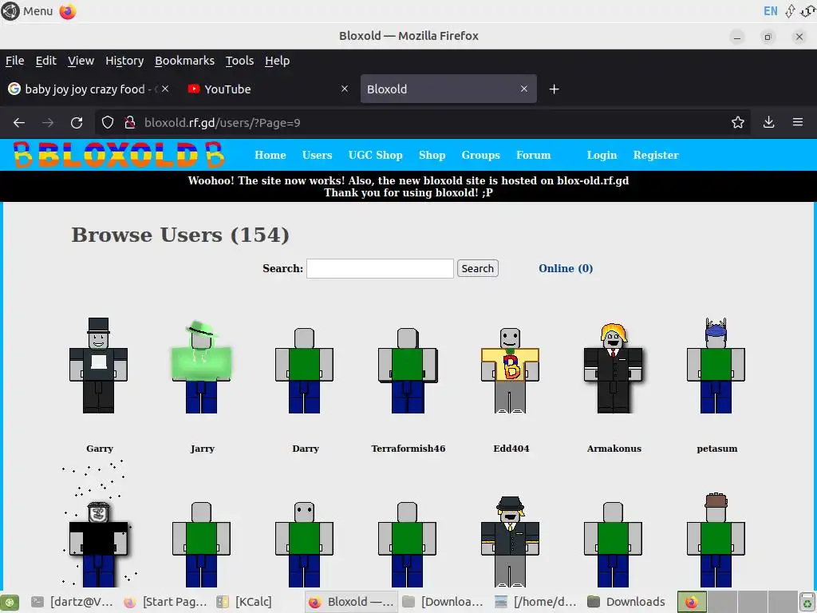Open the fedora-hat suited avatar in second row

coord(510,542)
